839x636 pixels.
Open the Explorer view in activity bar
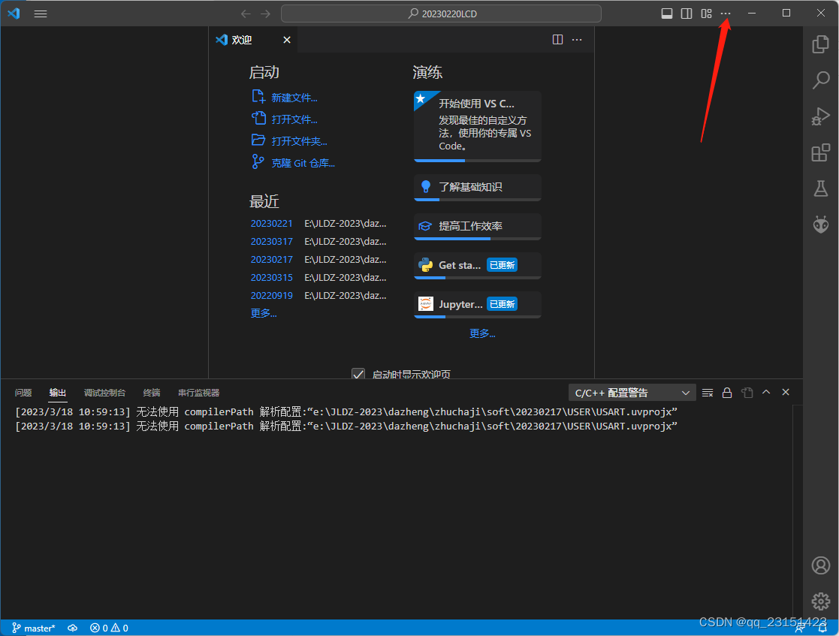coord(820,44)
